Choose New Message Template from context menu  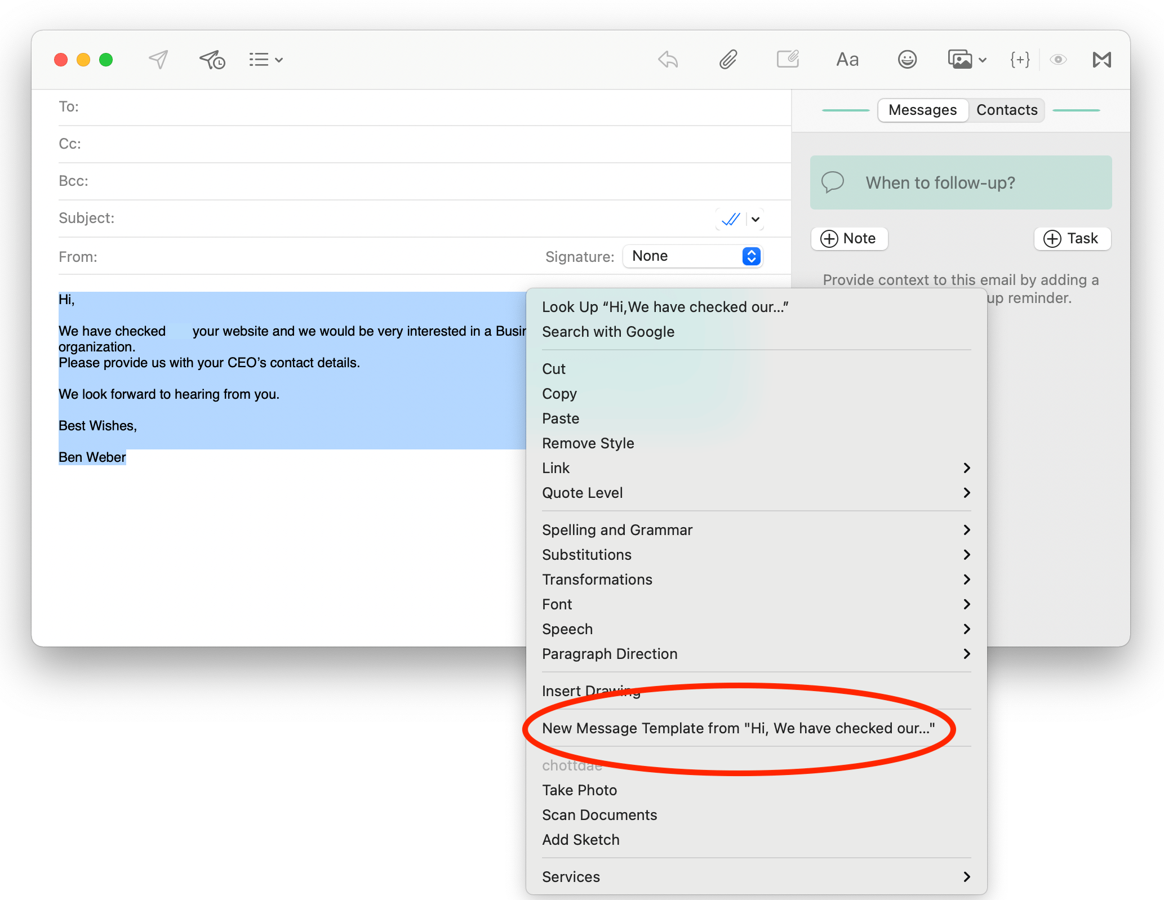(738, 728)
